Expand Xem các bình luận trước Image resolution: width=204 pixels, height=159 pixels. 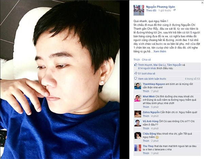pos(152,79)
